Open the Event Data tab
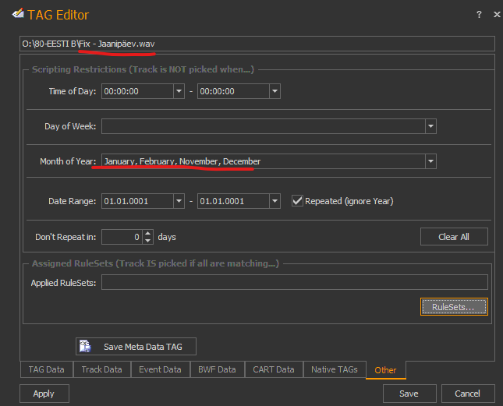This screenshot has width=503, height=406. click(158, 369)
